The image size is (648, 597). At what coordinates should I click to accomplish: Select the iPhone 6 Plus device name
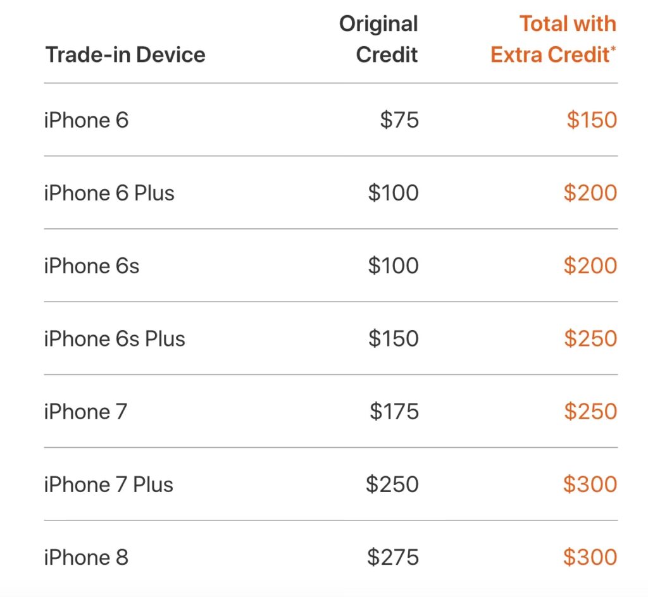pos(109,193)
